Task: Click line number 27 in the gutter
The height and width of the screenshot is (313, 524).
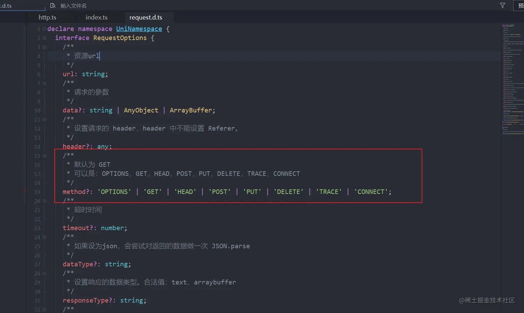Action: [37, 265]
